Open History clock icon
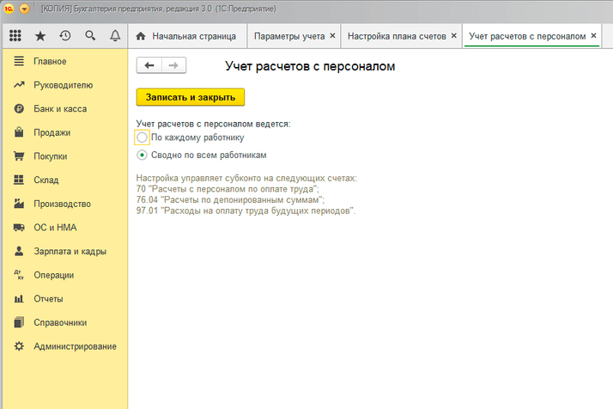This screenshot has height=409, width=613. coord(65,36)
